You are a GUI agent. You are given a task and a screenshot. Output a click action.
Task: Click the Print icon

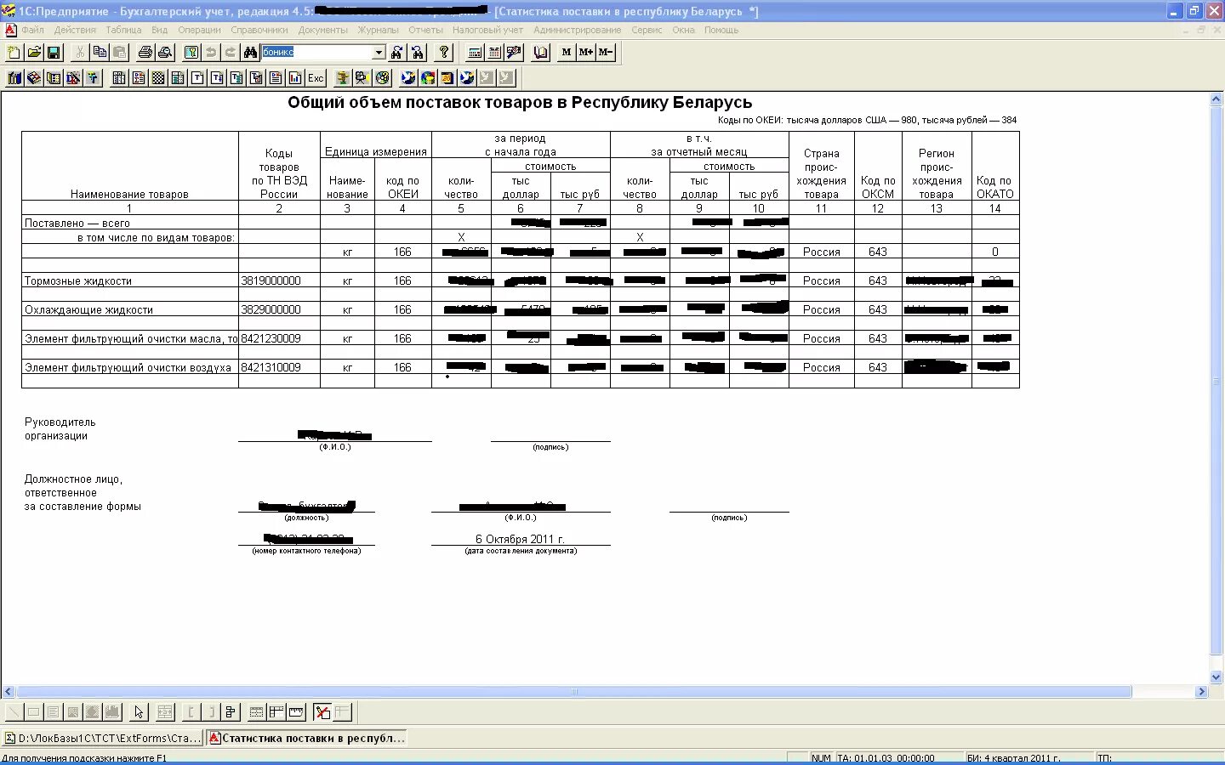(x=145, y=52)
